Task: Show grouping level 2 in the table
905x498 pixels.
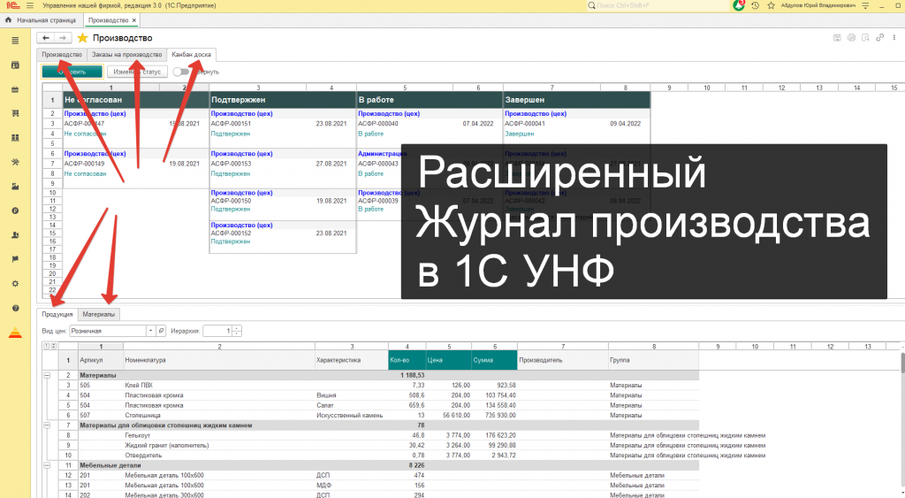Action: (x=53, y=346)
